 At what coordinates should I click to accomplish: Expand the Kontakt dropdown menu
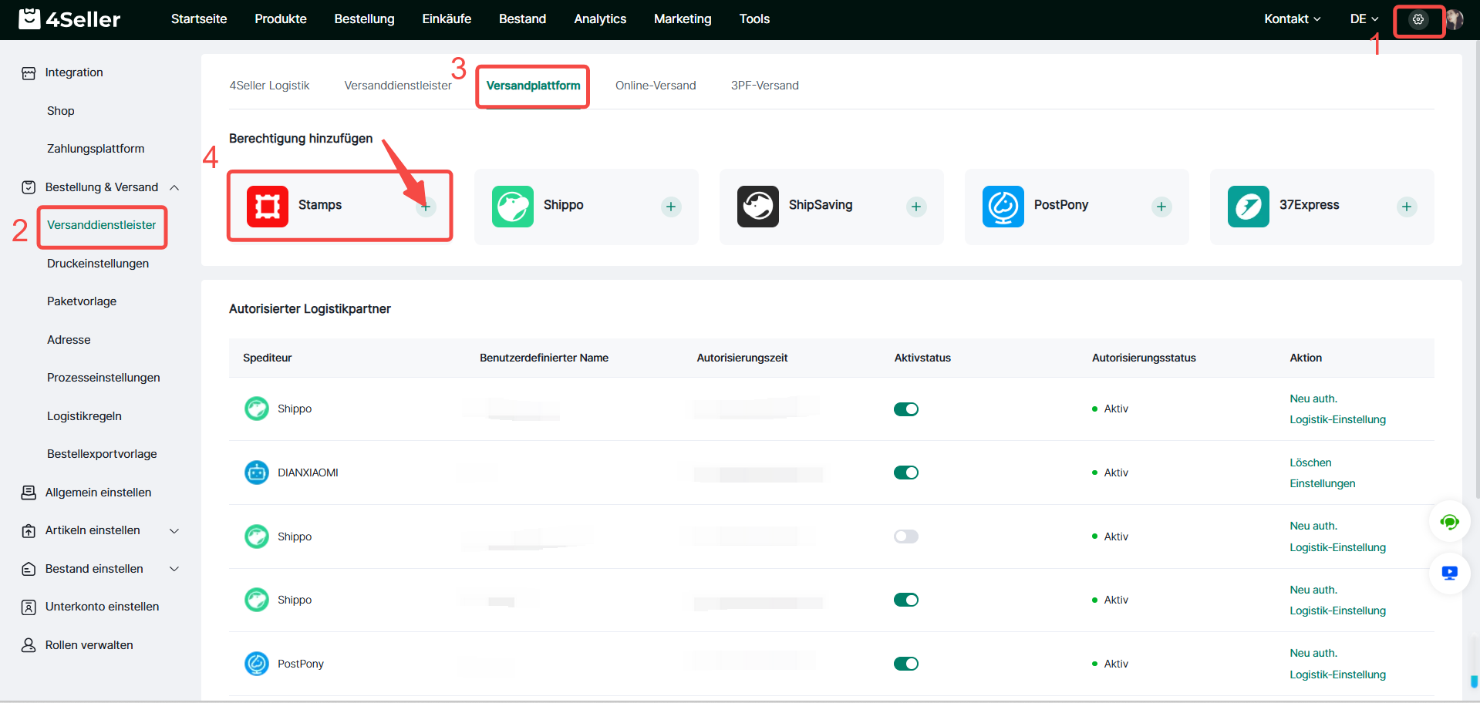(1292, 19)
